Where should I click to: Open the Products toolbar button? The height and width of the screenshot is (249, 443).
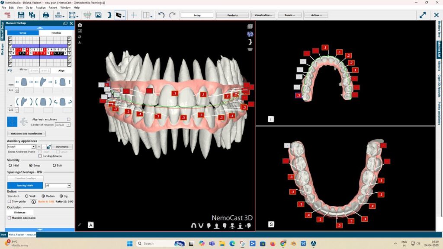pos(232,15)
